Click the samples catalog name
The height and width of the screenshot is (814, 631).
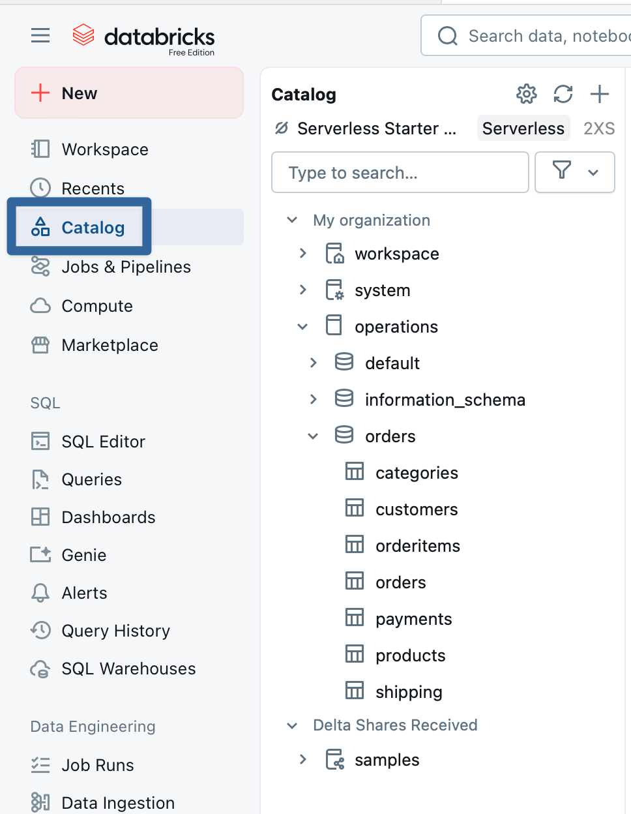387,760
